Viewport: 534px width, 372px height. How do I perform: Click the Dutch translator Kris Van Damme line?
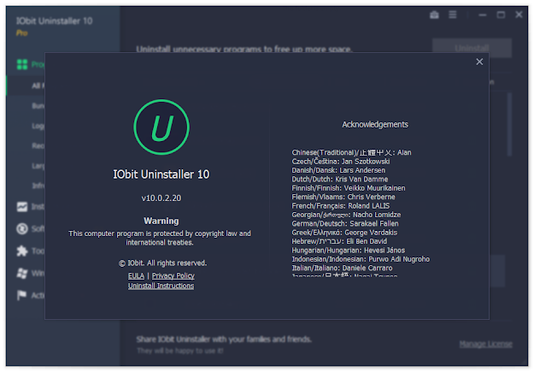pos(340,179)
